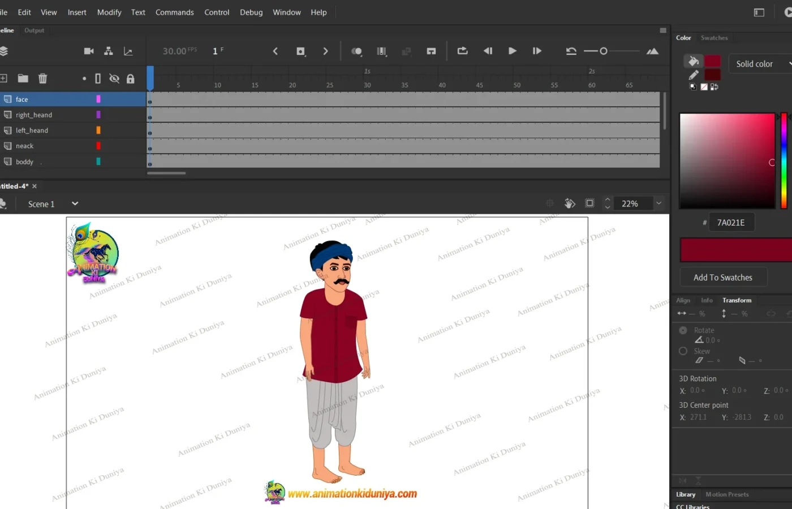792x509 pixels.
Task: Toggle layer parenting view icon
Action: pyautogui.click(x=109, y=51)
